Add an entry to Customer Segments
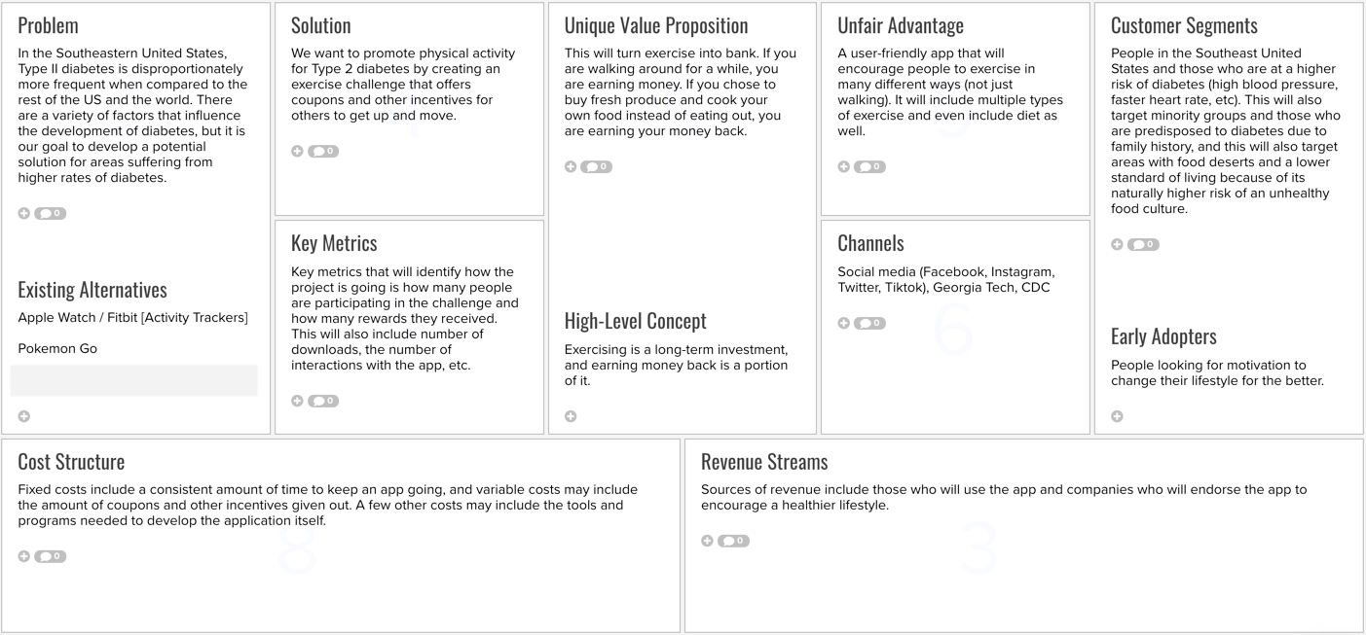 [x=1117, y=244]
